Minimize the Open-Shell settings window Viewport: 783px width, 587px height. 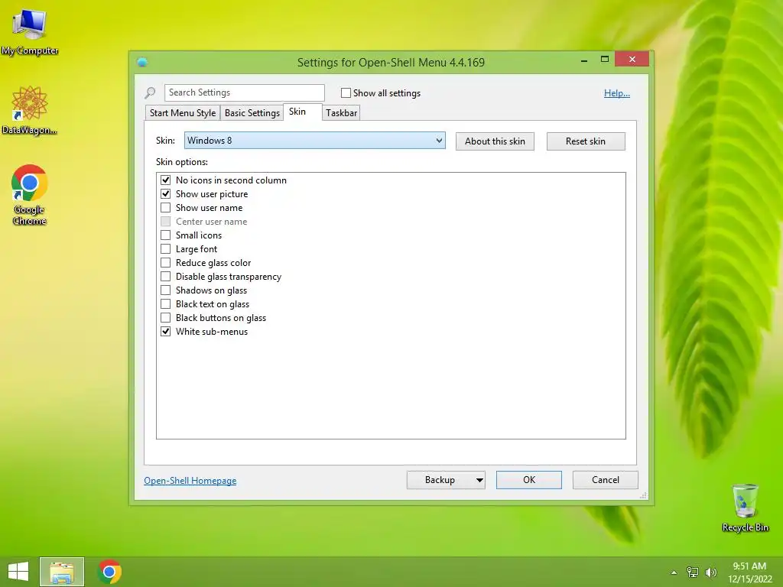584,60
